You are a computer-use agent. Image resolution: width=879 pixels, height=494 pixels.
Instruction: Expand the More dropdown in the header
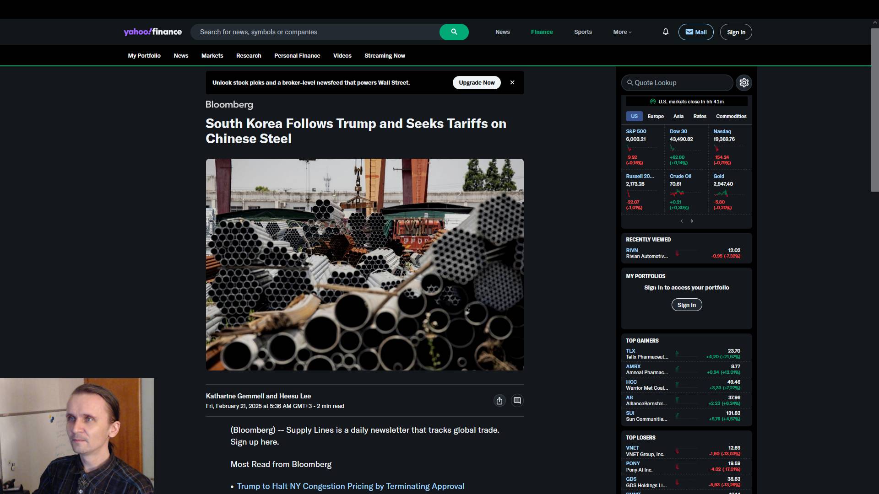click(x=622, y=32)
